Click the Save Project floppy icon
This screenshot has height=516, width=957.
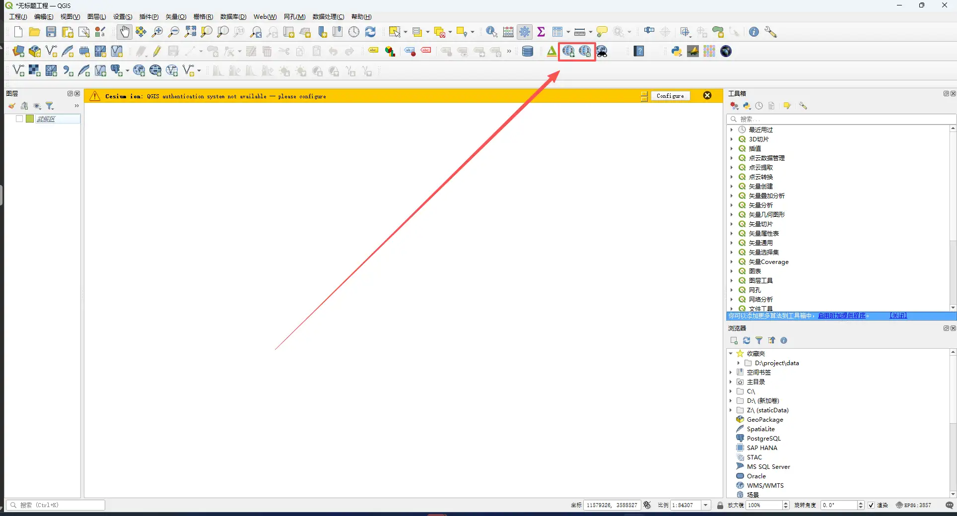[x=51, y=32]
